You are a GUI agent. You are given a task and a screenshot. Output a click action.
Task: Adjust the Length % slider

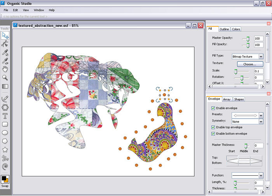tap(235, 183)
